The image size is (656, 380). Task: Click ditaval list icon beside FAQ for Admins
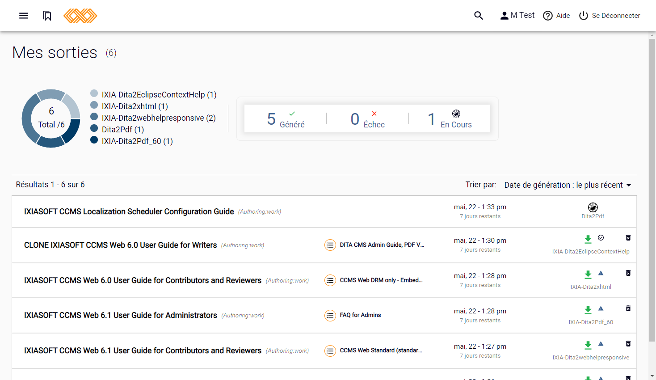[x=330, y=315]
